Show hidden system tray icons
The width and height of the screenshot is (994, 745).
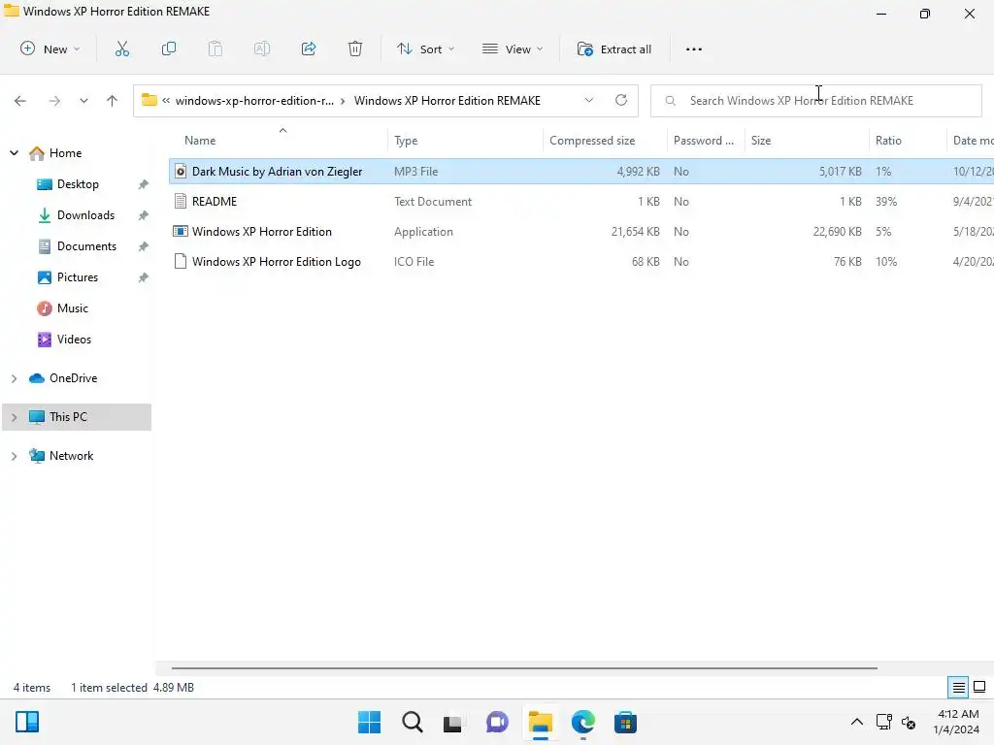[x=856, y=722]
